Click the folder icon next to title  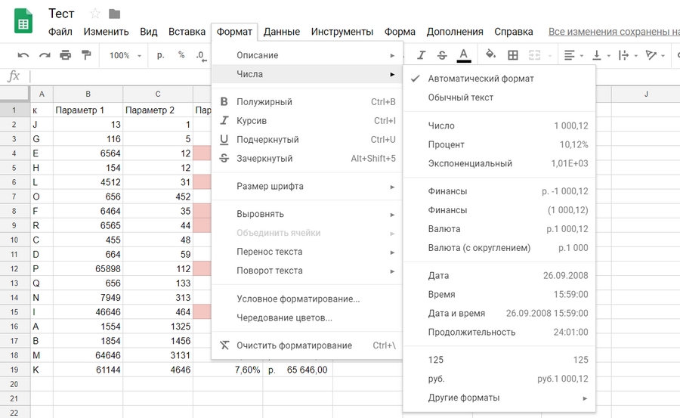tap(114, 14)
